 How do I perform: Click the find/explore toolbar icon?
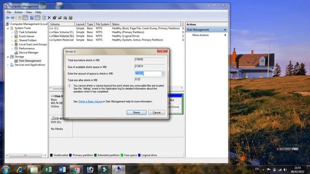pyautogui.click(x=65, y=18)
